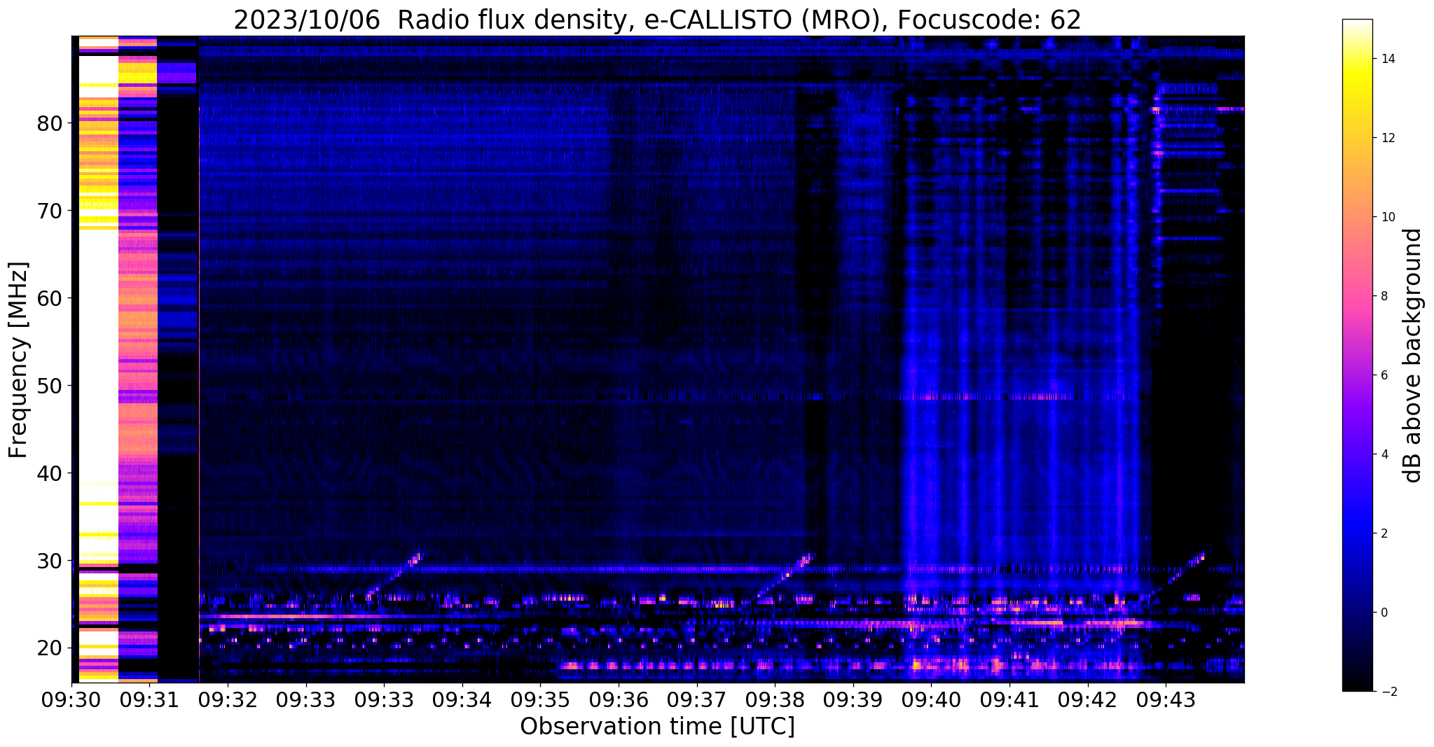The image size is (1434, 747).
Task: Select the 20 MHz frequency tick label
Action: [51, 648]
